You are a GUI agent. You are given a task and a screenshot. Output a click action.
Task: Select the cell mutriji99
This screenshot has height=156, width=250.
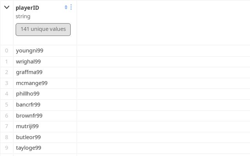point(27,126)
